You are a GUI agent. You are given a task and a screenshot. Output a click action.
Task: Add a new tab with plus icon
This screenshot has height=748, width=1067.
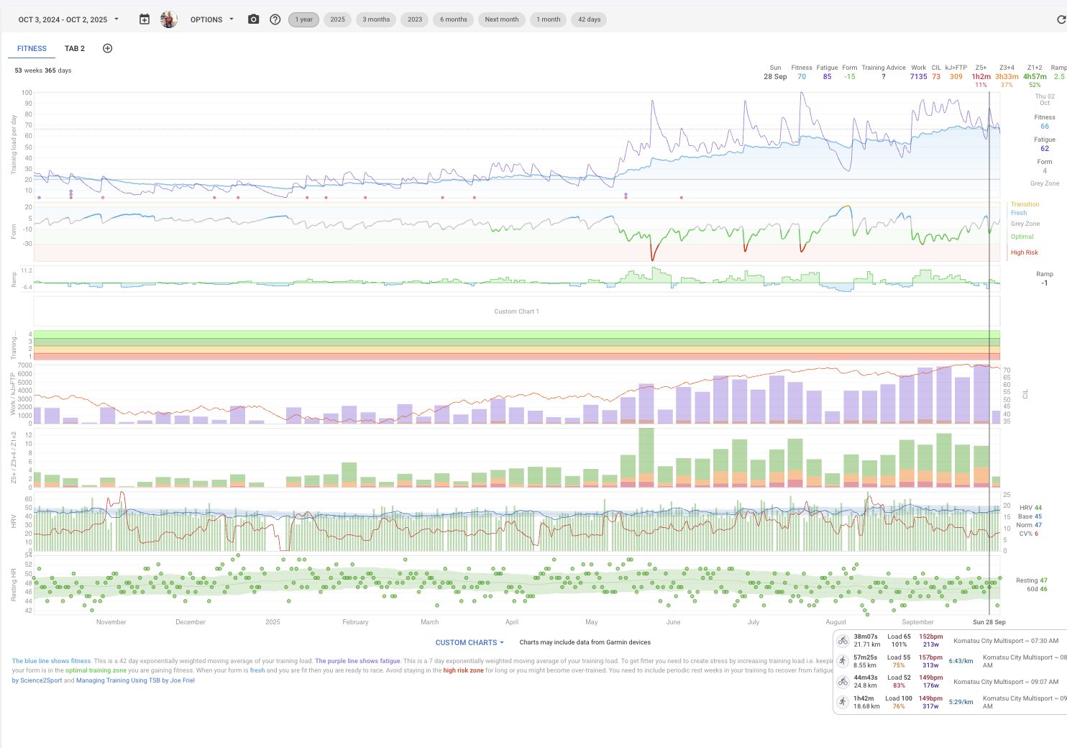[x=108, y=48]
